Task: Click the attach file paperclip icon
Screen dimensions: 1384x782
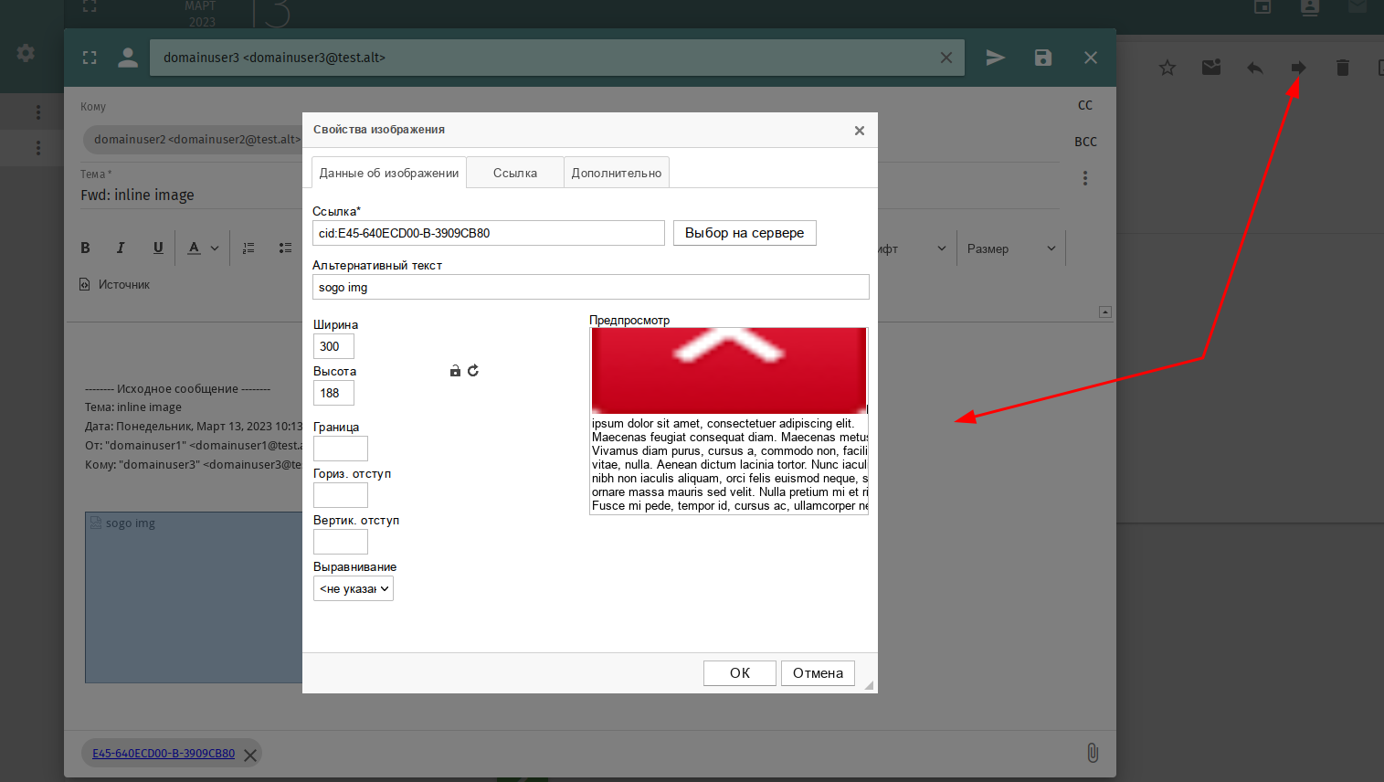Action: coord(1092,753)
